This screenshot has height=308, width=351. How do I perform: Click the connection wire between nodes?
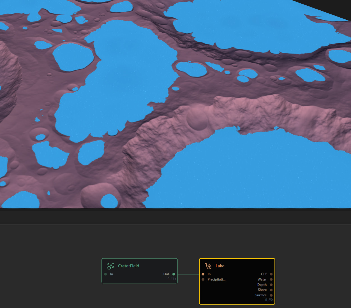(x=188, y=274)
